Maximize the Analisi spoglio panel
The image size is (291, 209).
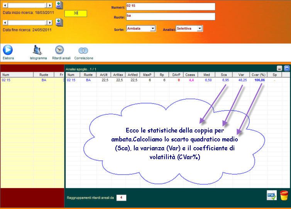(x=287, y=68)
